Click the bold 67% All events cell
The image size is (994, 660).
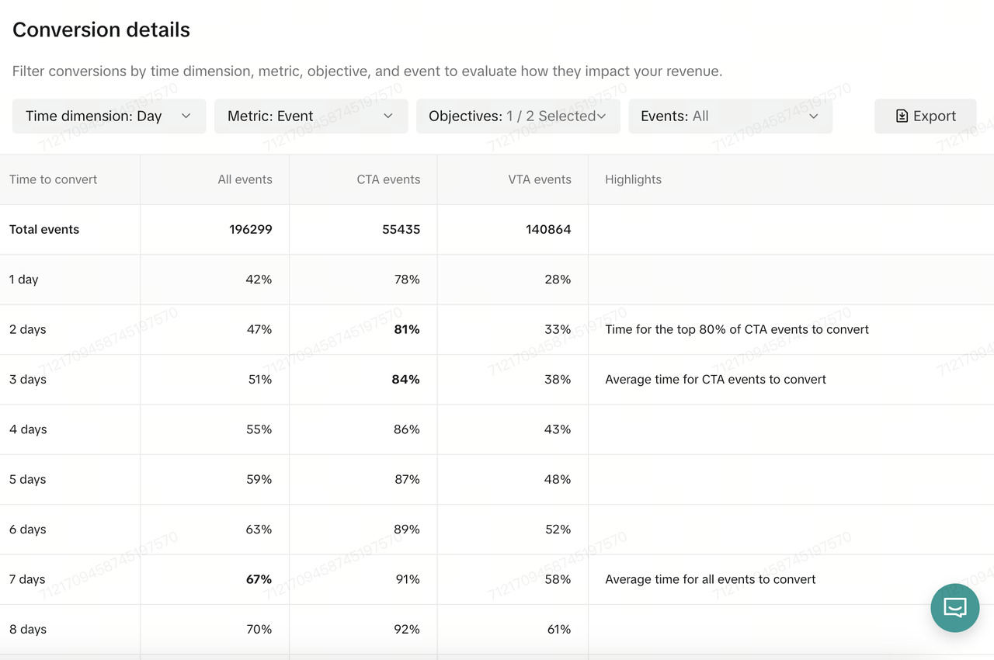pyautogui.click(x=259, y=579)
